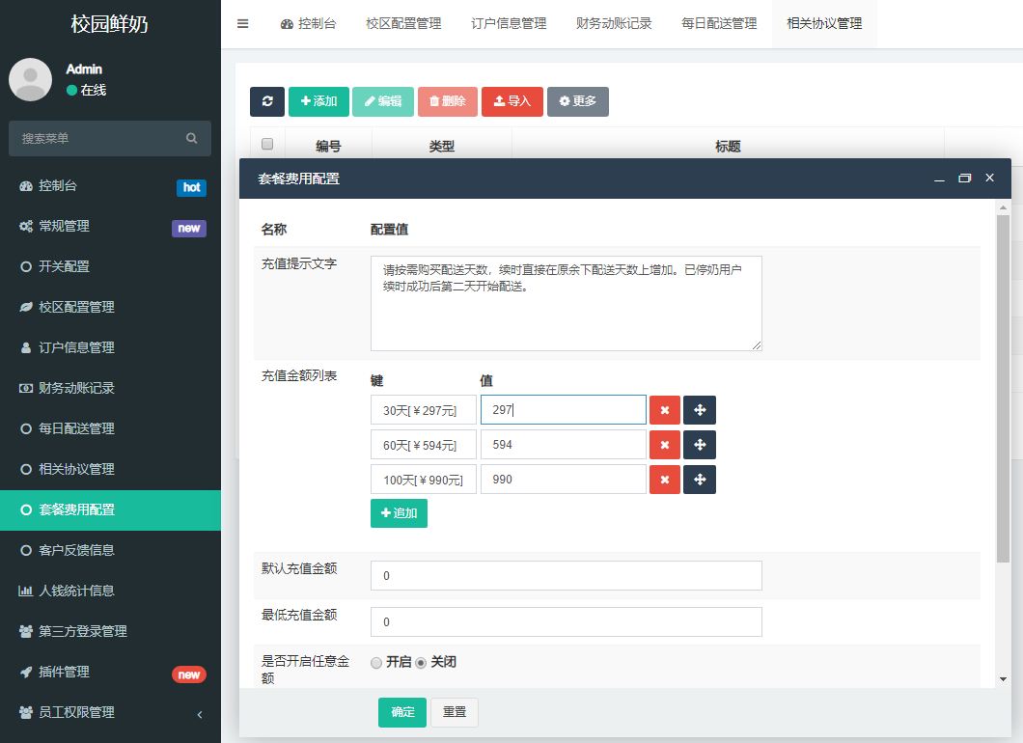Click the dialog's vertical scrollbar
The height and width of the screenshot is (743, 1023).
pyautogui.click(x=1004, y=386)
